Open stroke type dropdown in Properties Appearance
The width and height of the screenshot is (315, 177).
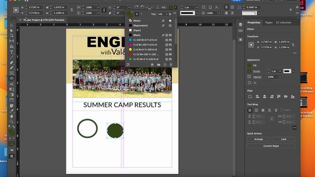[293, 71]
